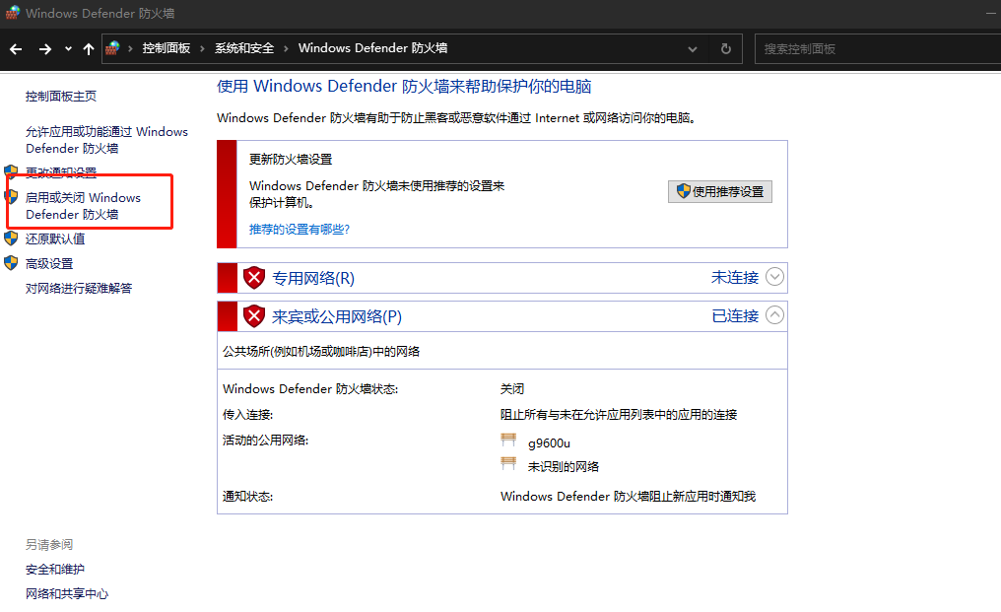Select 控制面板 in the breadcrumb path
Screen dimensions: 1001x612
pos(166,48)
